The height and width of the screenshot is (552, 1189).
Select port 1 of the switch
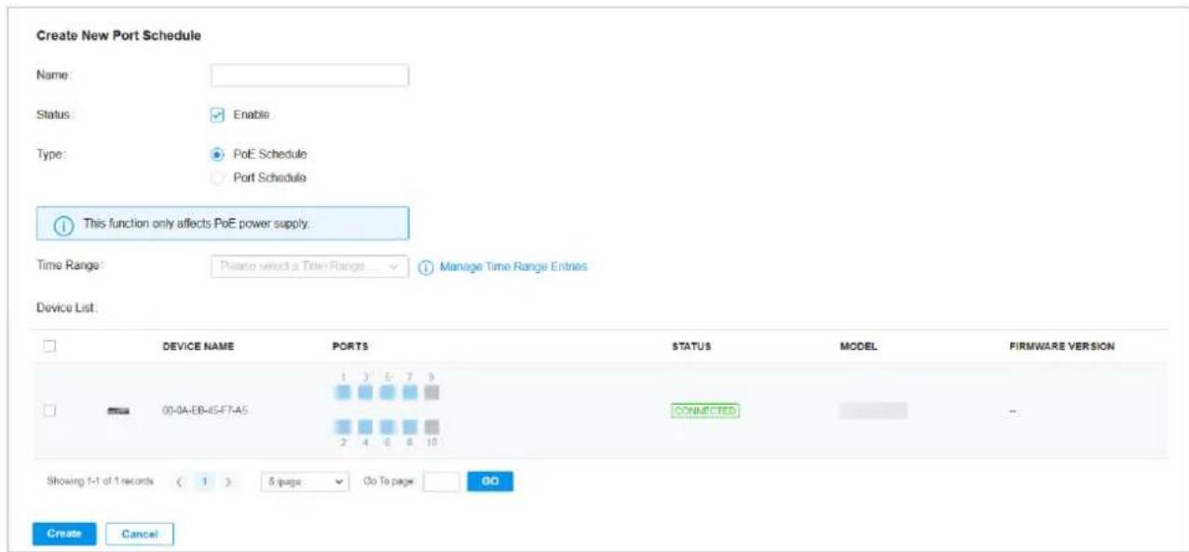click(342, 393)
